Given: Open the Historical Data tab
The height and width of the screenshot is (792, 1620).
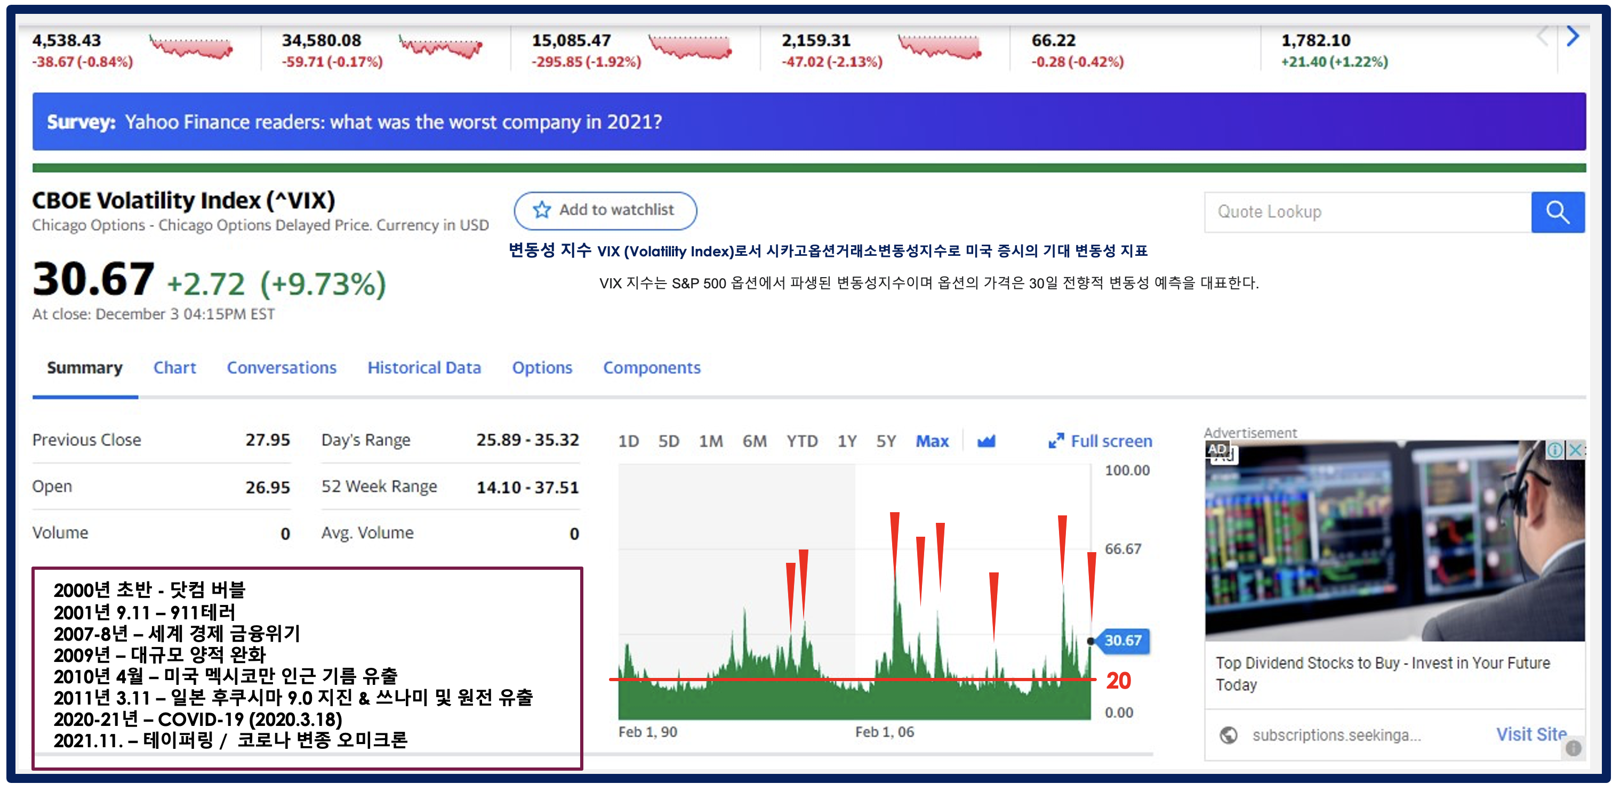Looking at the screenshot, I should tap(424, 368).
